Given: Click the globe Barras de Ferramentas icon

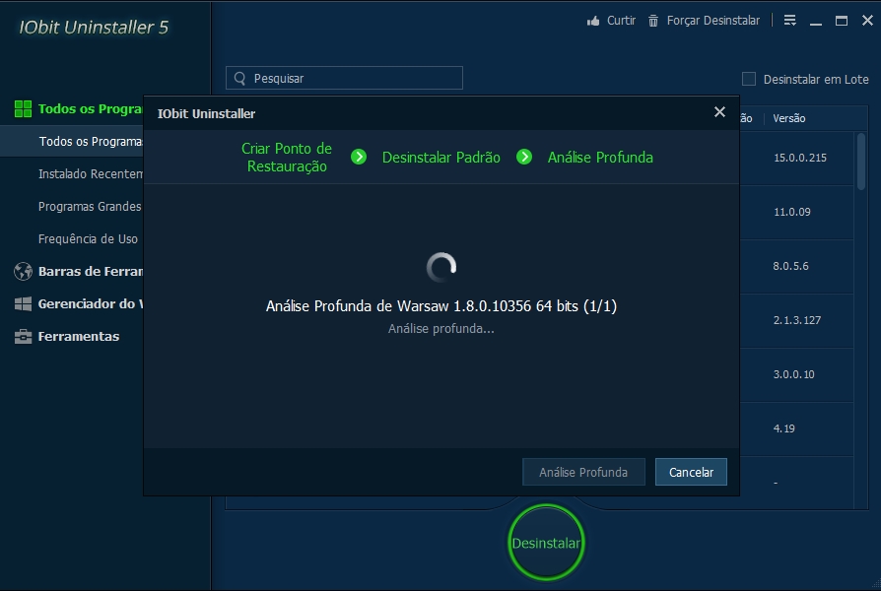Looking at the screenshot, I should (23, 271).
